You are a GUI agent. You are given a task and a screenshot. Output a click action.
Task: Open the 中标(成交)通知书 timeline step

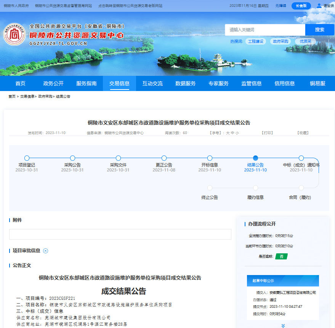click(301, 158)
